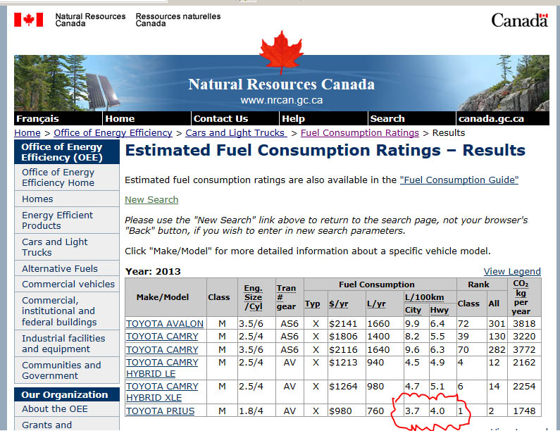Go to Search in the navigation bar
Screen dimensions: 560x431
387,118
